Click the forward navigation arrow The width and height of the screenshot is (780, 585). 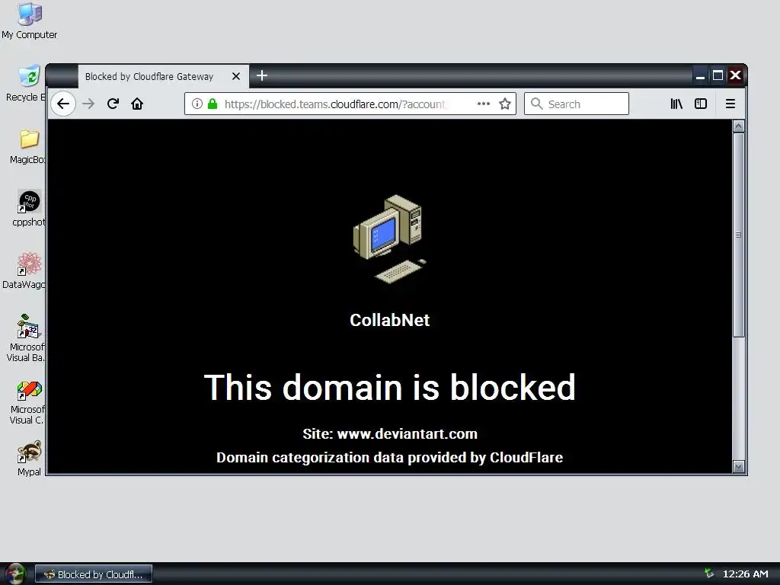pos(88,104)
